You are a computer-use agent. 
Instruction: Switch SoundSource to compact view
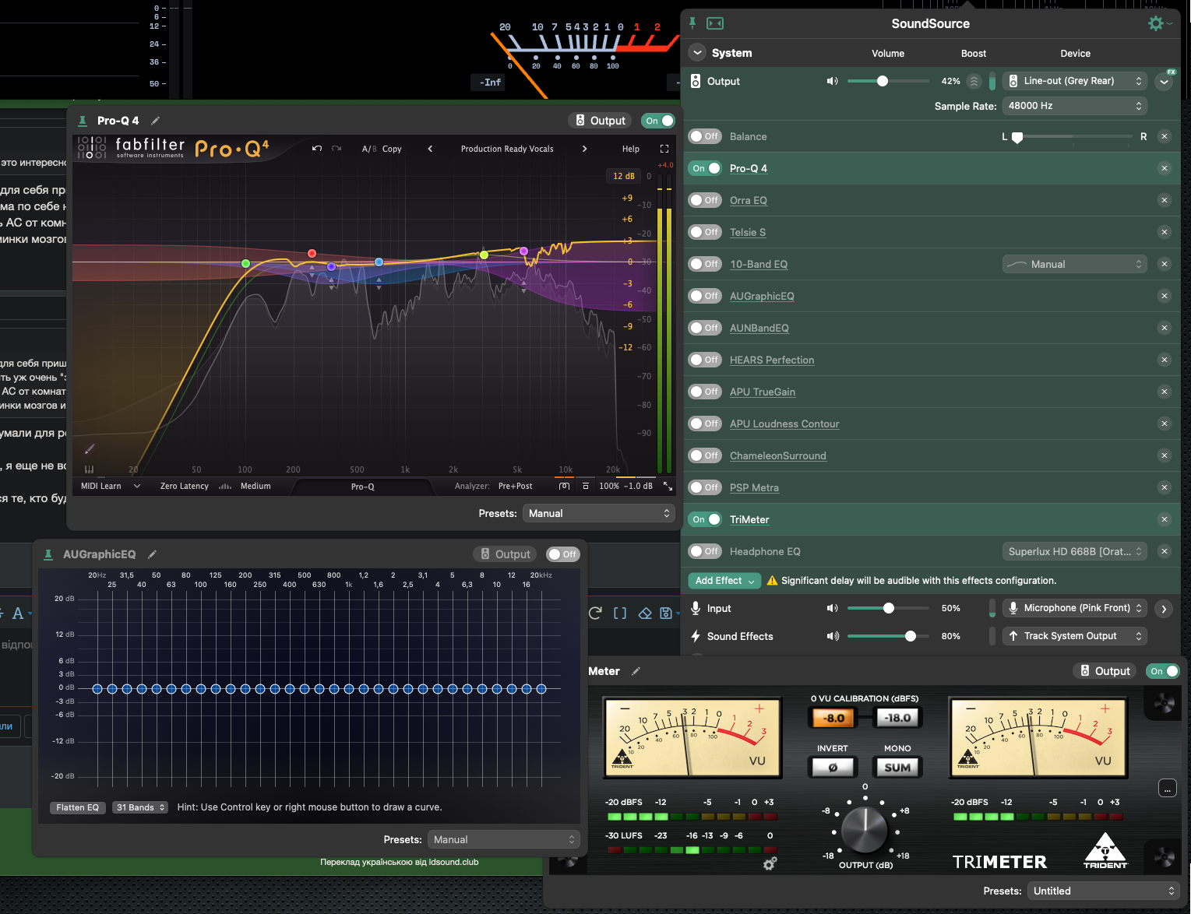click(x=715, y=23)
